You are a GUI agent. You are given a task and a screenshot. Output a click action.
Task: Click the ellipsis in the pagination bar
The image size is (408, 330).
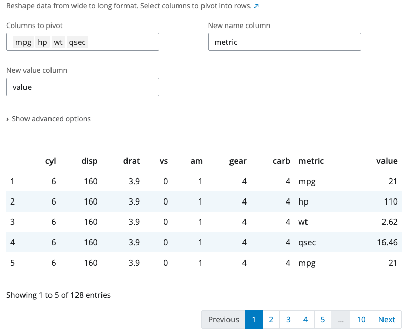coord(341,319)
